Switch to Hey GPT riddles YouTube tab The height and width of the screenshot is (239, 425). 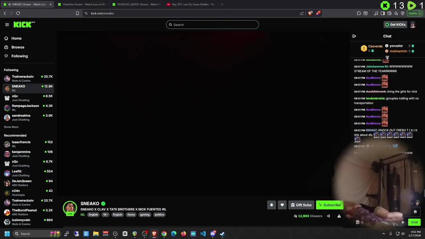(x=191, y=4)
